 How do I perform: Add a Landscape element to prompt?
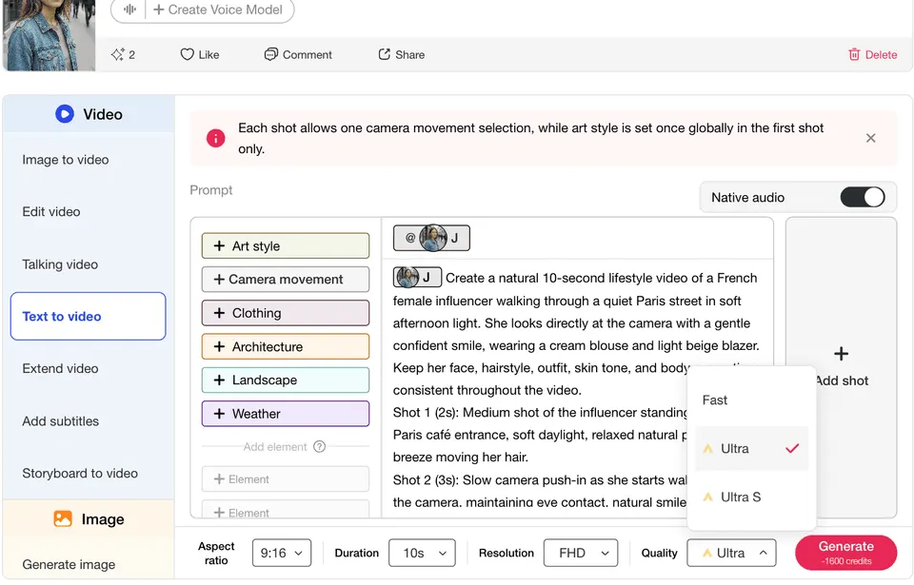tap(286, 380)
